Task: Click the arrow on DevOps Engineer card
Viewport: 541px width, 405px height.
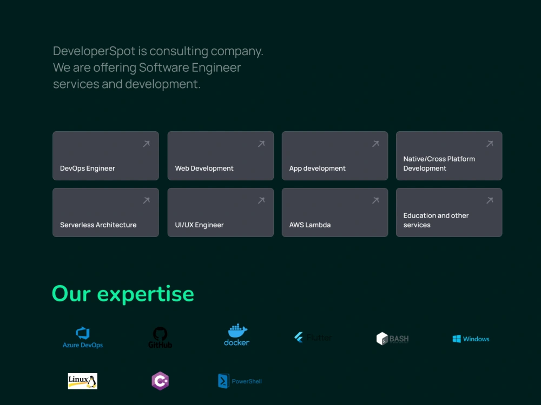Action: tap(147, 144)
